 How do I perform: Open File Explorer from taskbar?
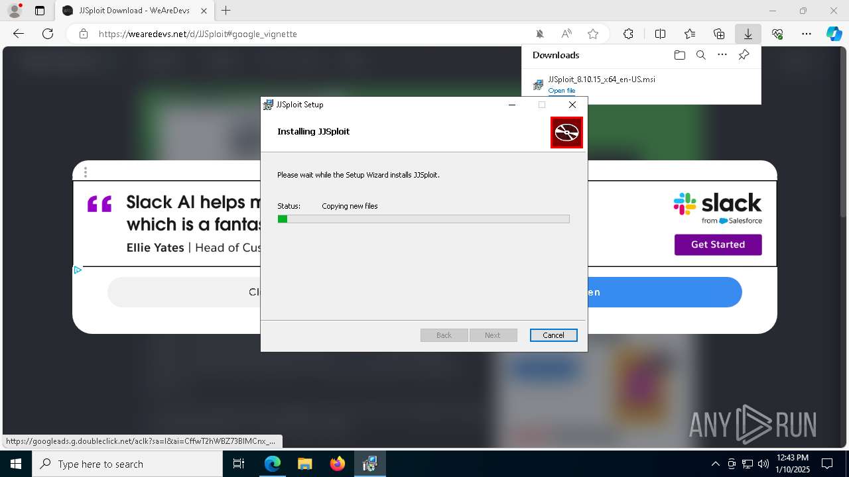[304, 464]
